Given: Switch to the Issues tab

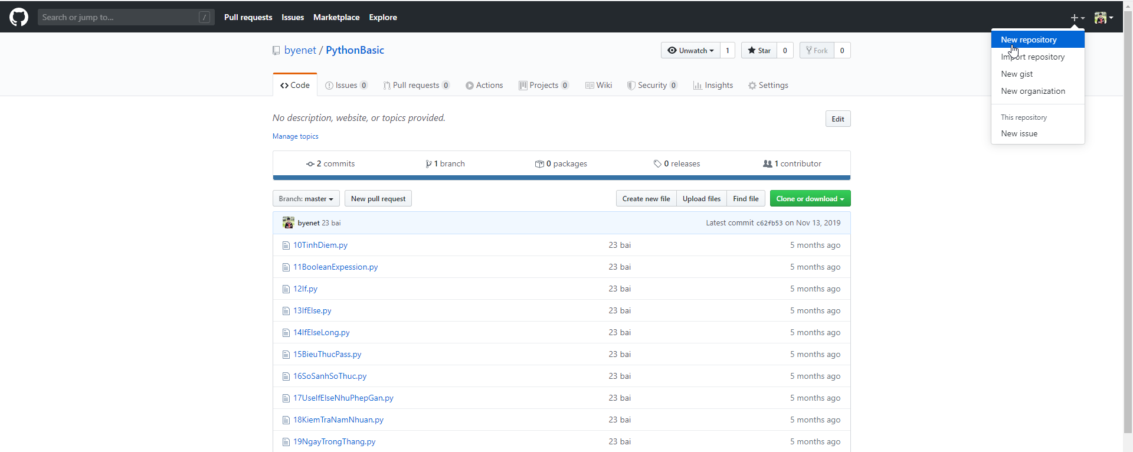Looking at the screenshot, I should click(x=346, y=85).
